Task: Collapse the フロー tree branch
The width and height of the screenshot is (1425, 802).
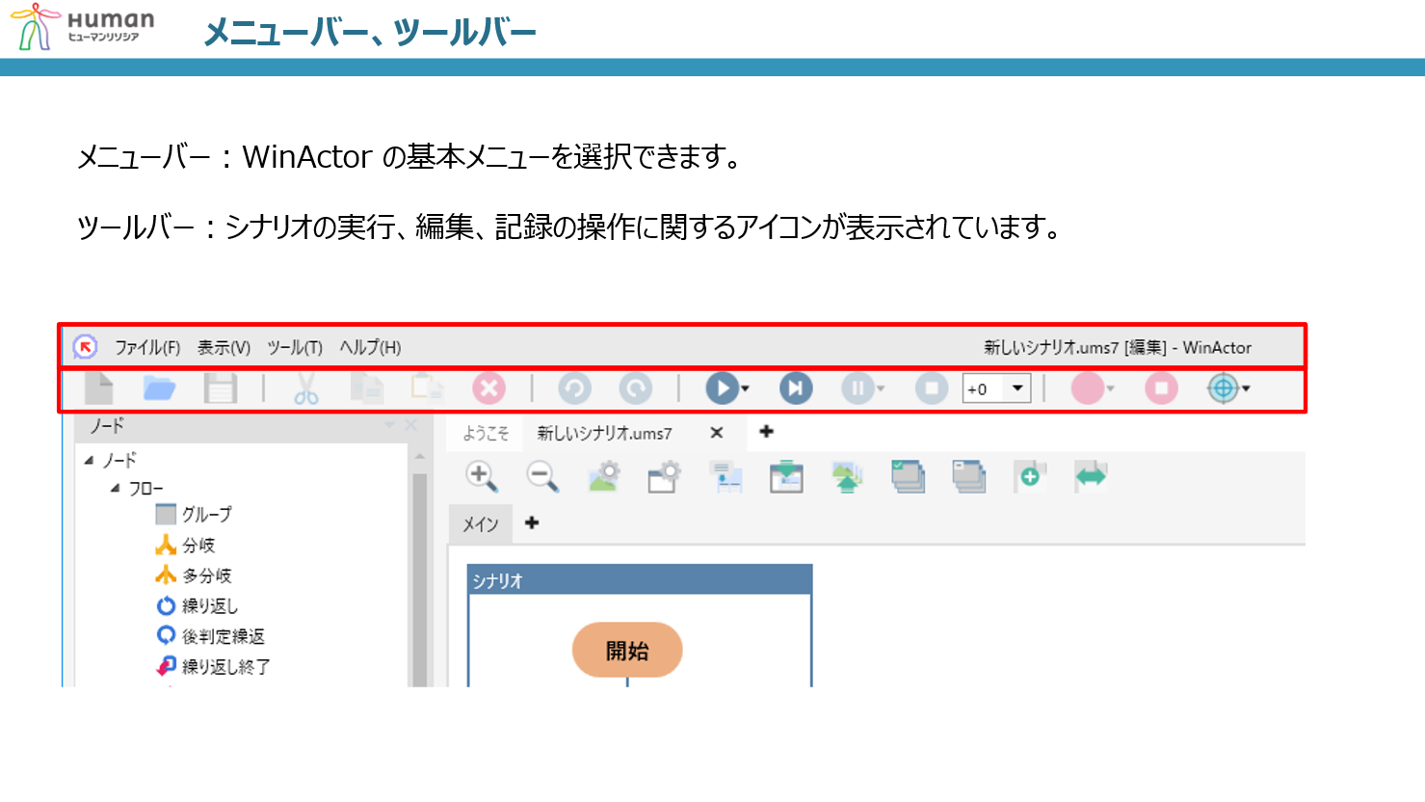Action: (x=114, y=489)
